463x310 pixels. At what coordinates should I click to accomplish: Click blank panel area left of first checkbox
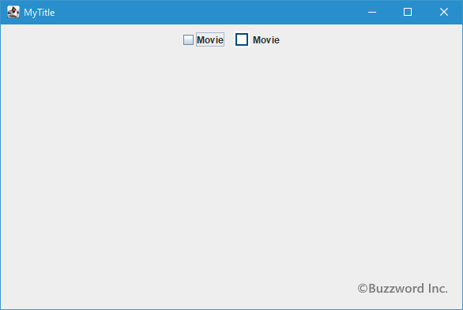(92, 39)
